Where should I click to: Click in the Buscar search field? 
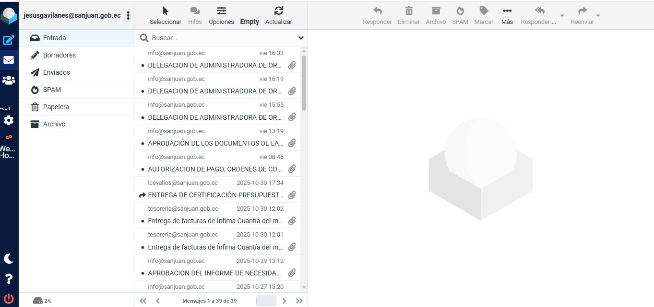tap(221, 38)
